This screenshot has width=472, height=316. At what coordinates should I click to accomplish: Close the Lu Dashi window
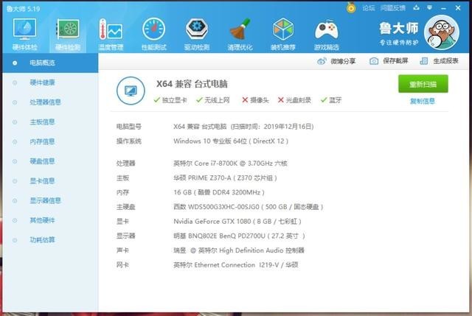(458, 8)
